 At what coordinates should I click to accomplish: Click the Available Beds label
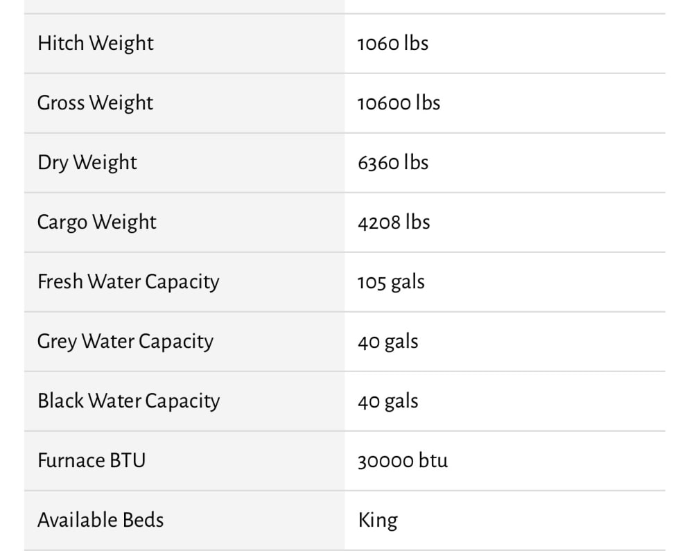pos(101,521)
